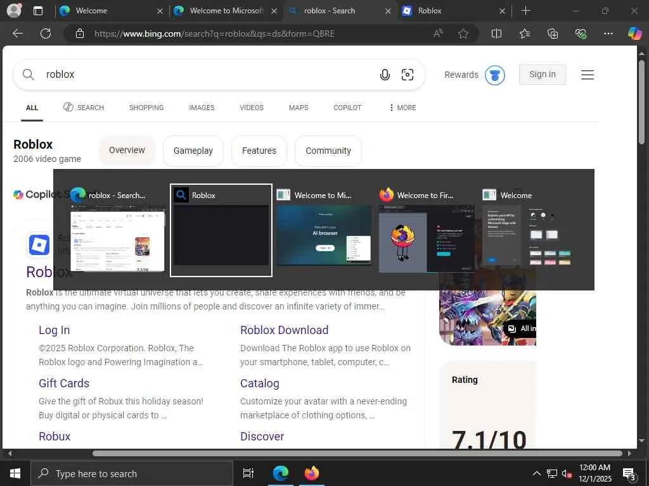Open the Catalog link
The height and width of the screenshot is (486, 649).
click(260, 383)
